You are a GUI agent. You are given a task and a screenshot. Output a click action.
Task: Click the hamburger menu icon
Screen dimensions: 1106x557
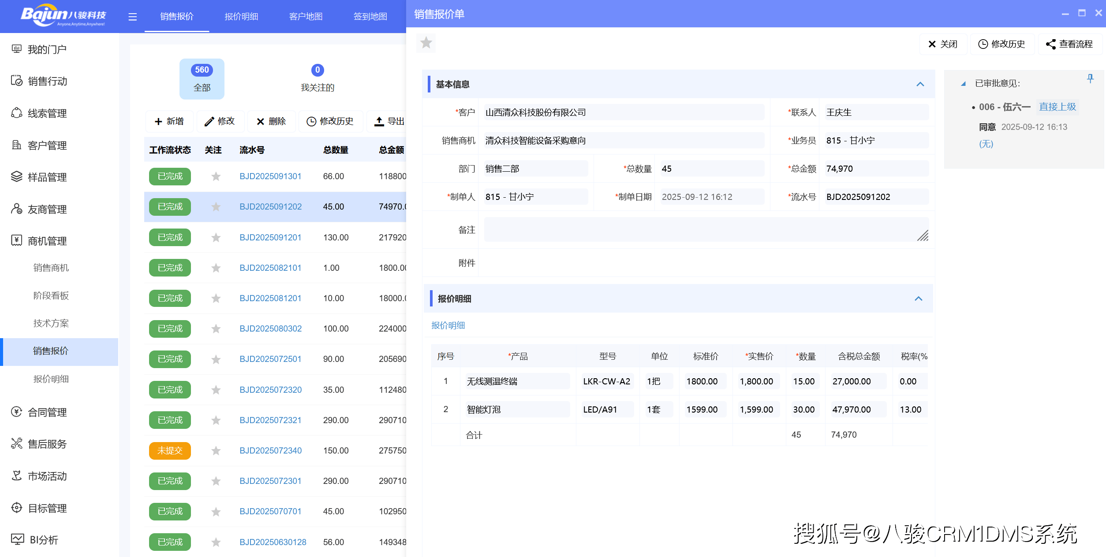click(x=132, y=17)
